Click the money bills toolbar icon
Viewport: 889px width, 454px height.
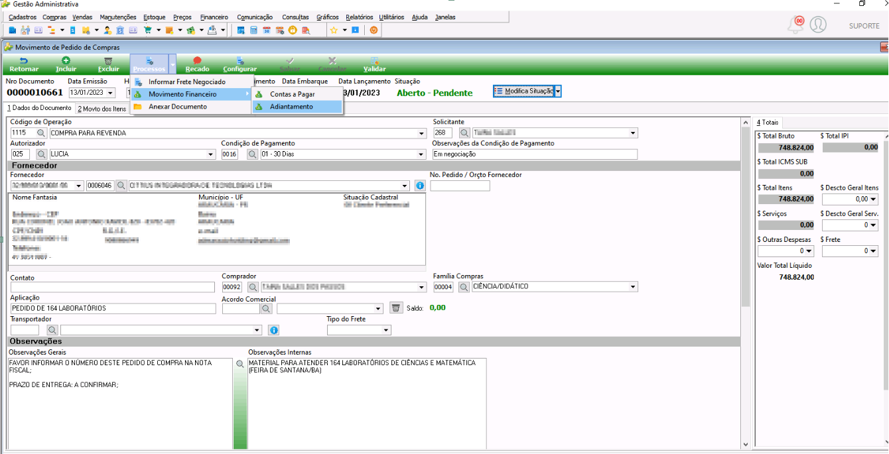[190, 30]
